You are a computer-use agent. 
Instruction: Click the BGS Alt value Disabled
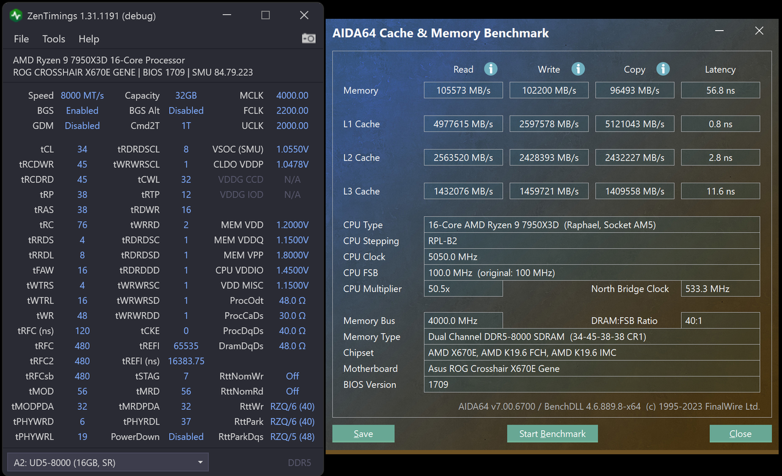[x=186, y=111]
